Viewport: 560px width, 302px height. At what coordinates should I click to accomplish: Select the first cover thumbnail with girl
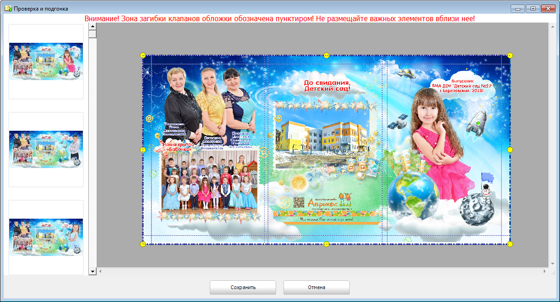click(x=46, y=61)
